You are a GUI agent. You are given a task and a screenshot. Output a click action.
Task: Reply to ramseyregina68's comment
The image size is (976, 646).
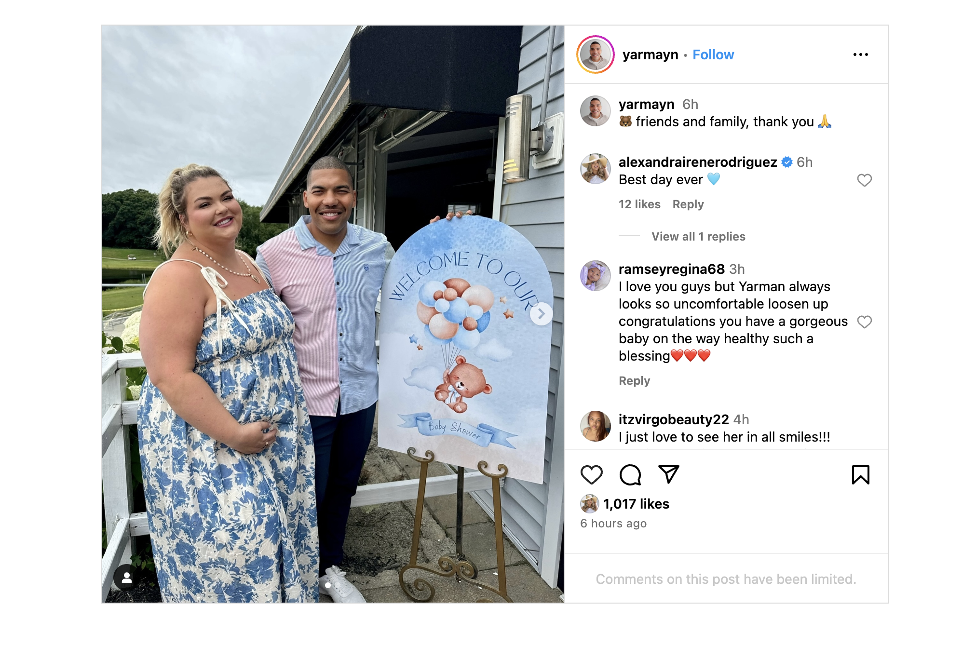pos(634,381)
